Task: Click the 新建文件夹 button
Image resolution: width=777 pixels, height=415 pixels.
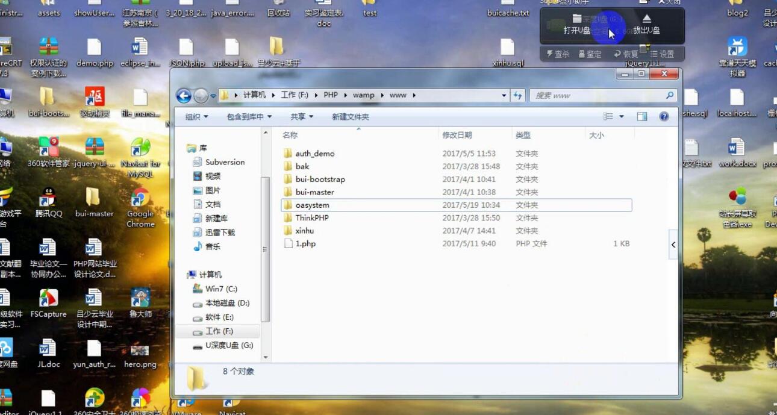Action: [x=351, y=117]
